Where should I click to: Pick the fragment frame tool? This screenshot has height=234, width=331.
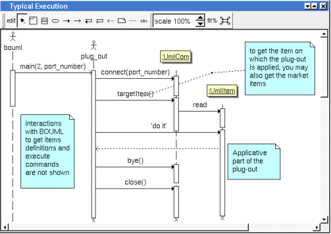(33, 21)
